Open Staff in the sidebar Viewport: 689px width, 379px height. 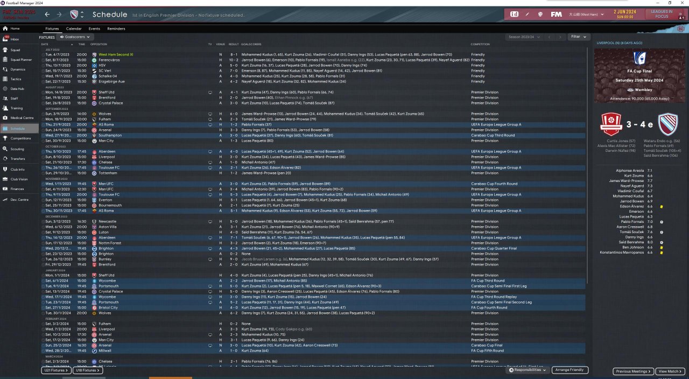(x=19, y=99)
